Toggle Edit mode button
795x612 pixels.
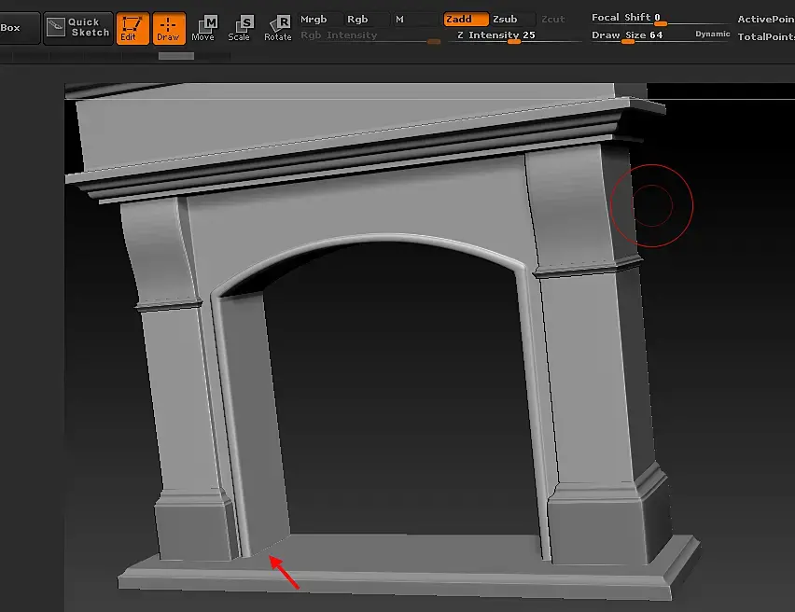click(132, 28)
